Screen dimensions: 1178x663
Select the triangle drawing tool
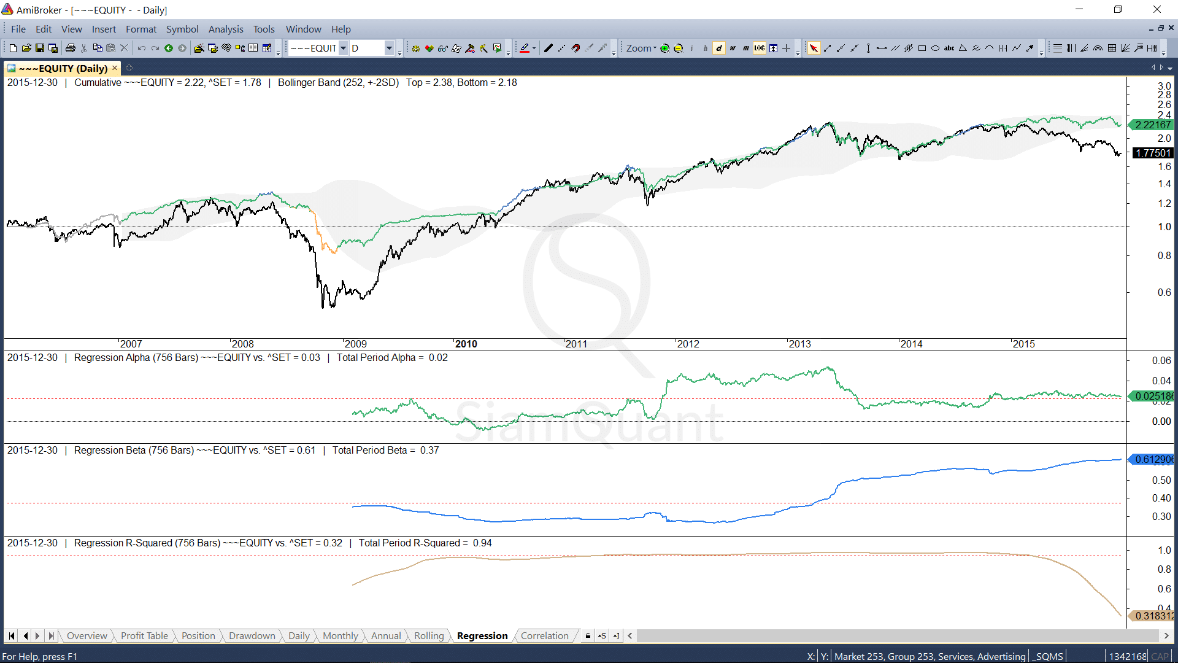click(x=962, y=48)
